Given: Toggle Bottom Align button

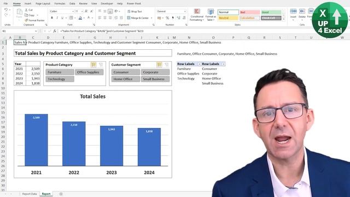Looking at the screenshot, I should click(x=110, y=11).
